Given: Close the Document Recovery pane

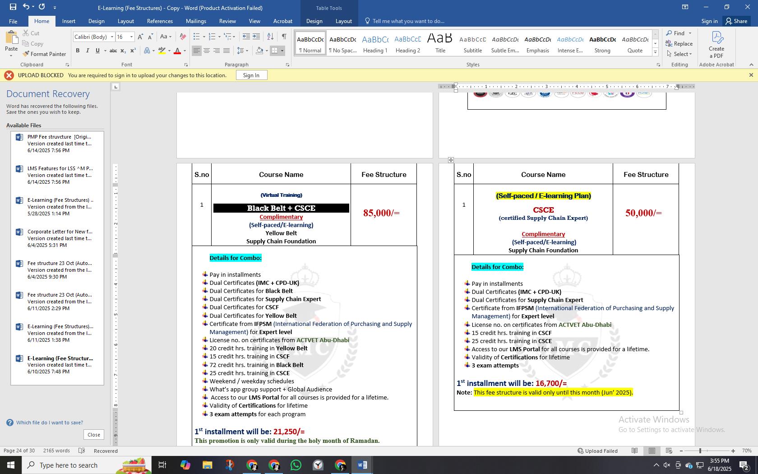Looking at the screenshot, I should point(94,435).
